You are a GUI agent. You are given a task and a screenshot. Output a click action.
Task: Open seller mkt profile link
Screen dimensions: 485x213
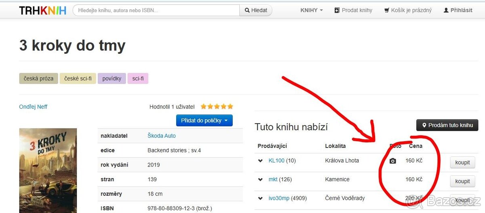coord(273,179)
